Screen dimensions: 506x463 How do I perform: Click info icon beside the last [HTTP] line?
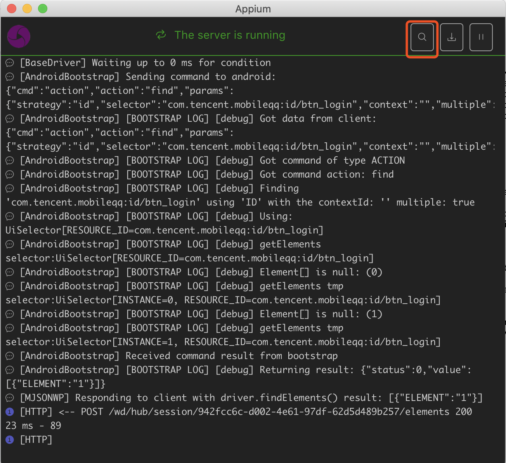10,440
